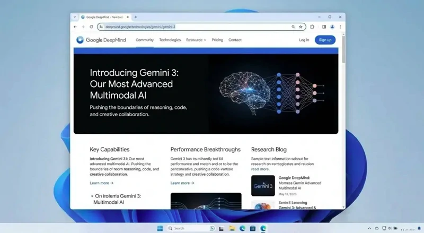Viewport: 424px width, 233px height.
Task: Open the Extensions puzzle icon
Action: coord(312,27)
